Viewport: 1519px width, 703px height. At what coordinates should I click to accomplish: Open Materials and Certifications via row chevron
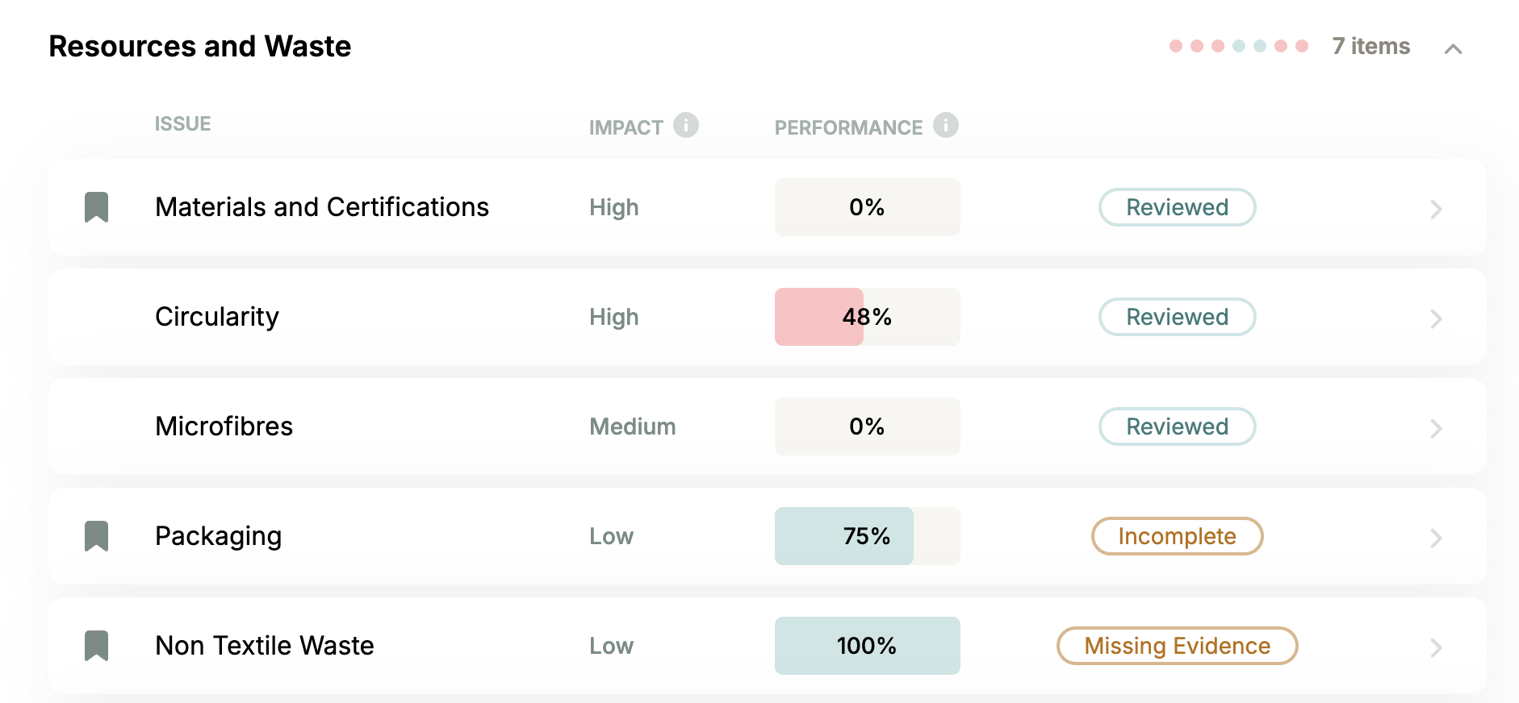click(1436, 210)
